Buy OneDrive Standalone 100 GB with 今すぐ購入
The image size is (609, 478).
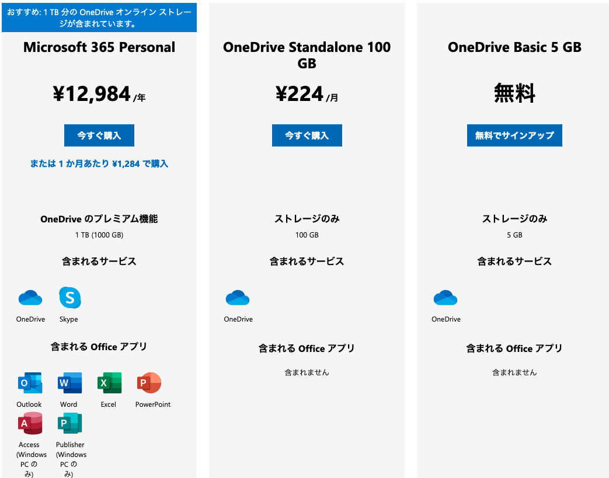tap(307, 135)
